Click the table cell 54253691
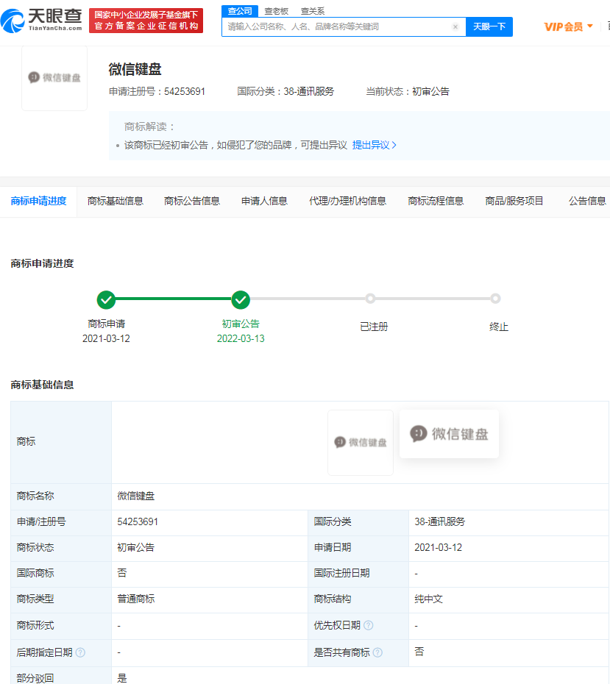610x684 pixels. (138, 521)
